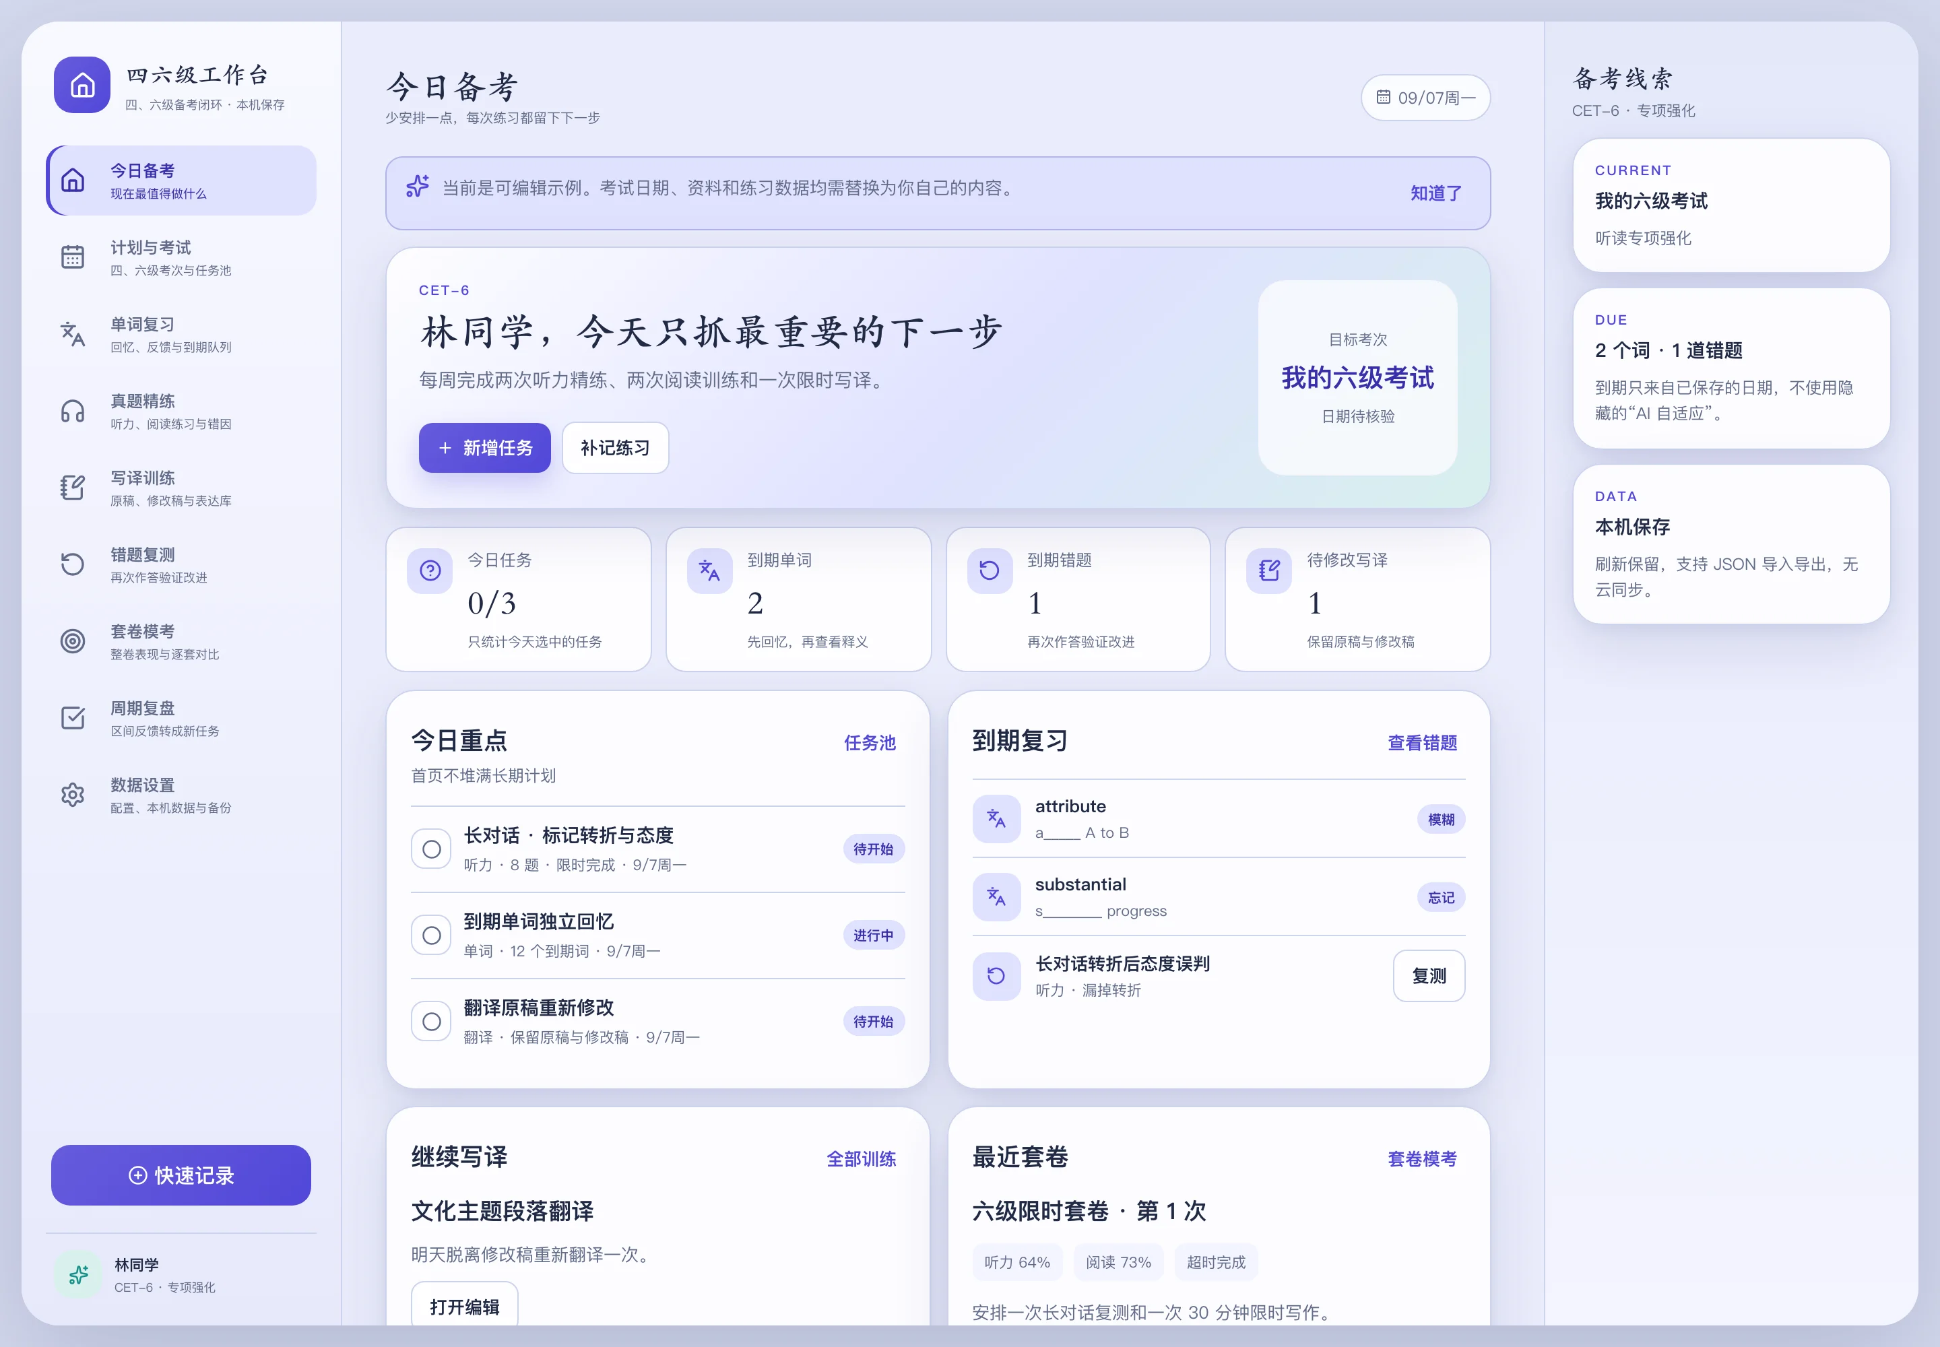Click the question mark icon on 今日任务 card

pos(430,571)
